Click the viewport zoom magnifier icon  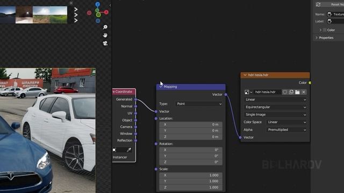pos(105,27)
